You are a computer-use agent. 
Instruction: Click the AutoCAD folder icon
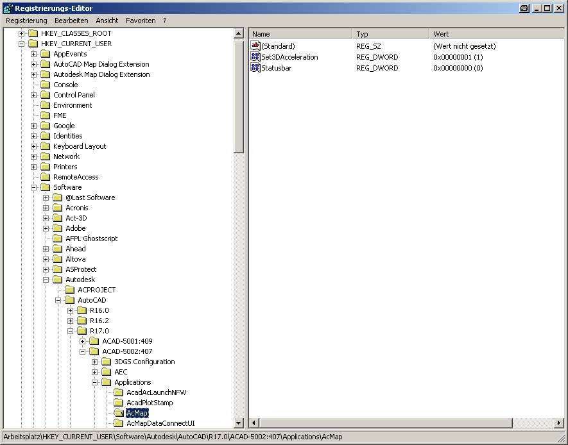[70, 300]
